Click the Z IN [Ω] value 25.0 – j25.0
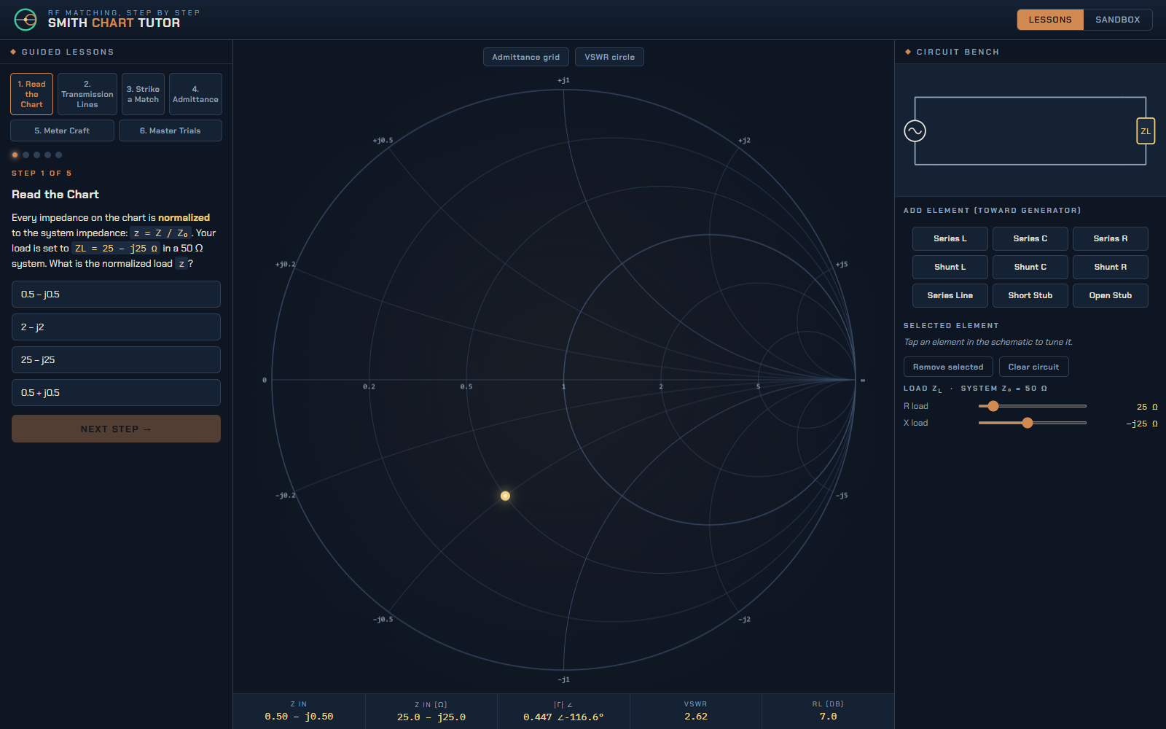1166x729 pixels. (x=431, y=717)
